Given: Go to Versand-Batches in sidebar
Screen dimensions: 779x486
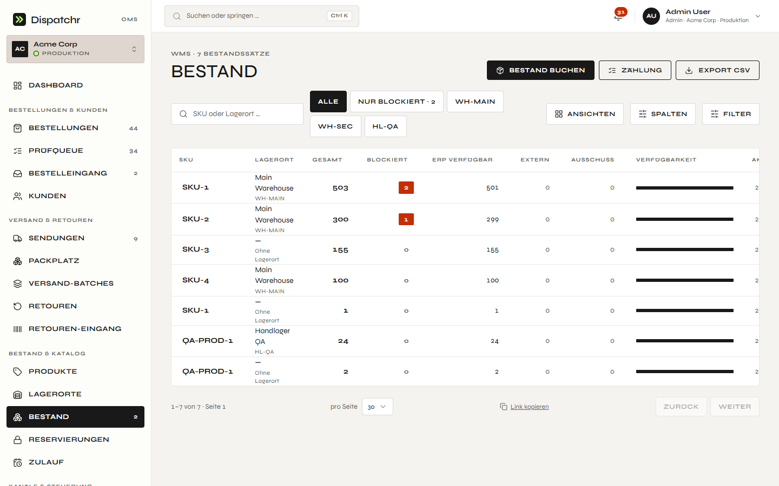Looking at the screenshot, I should pyautogui.click(x=75, y=283).
